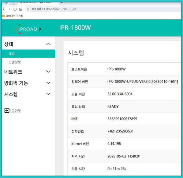Click the IPR-1800W header title
The width and height of the screenshot is (183, 178).
(x=75, y=28)
